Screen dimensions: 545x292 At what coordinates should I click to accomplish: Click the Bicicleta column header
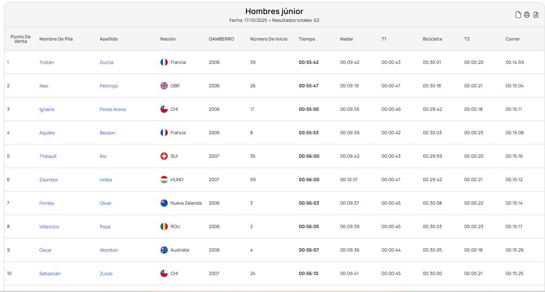[432, 39]
